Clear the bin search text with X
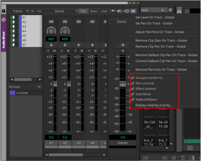This screenshot has height=161, width=201. (163, 10)
